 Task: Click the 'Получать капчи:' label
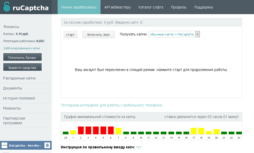click(x=134, y=34)
